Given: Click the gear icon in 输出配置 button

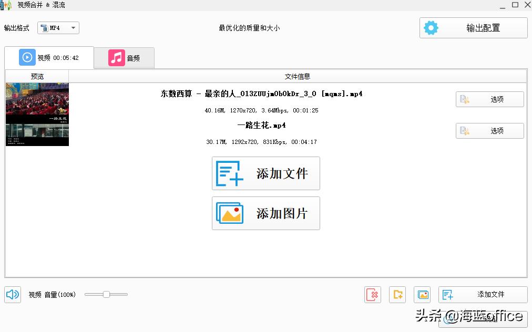Looking at the screenshot, I should 431,28.
